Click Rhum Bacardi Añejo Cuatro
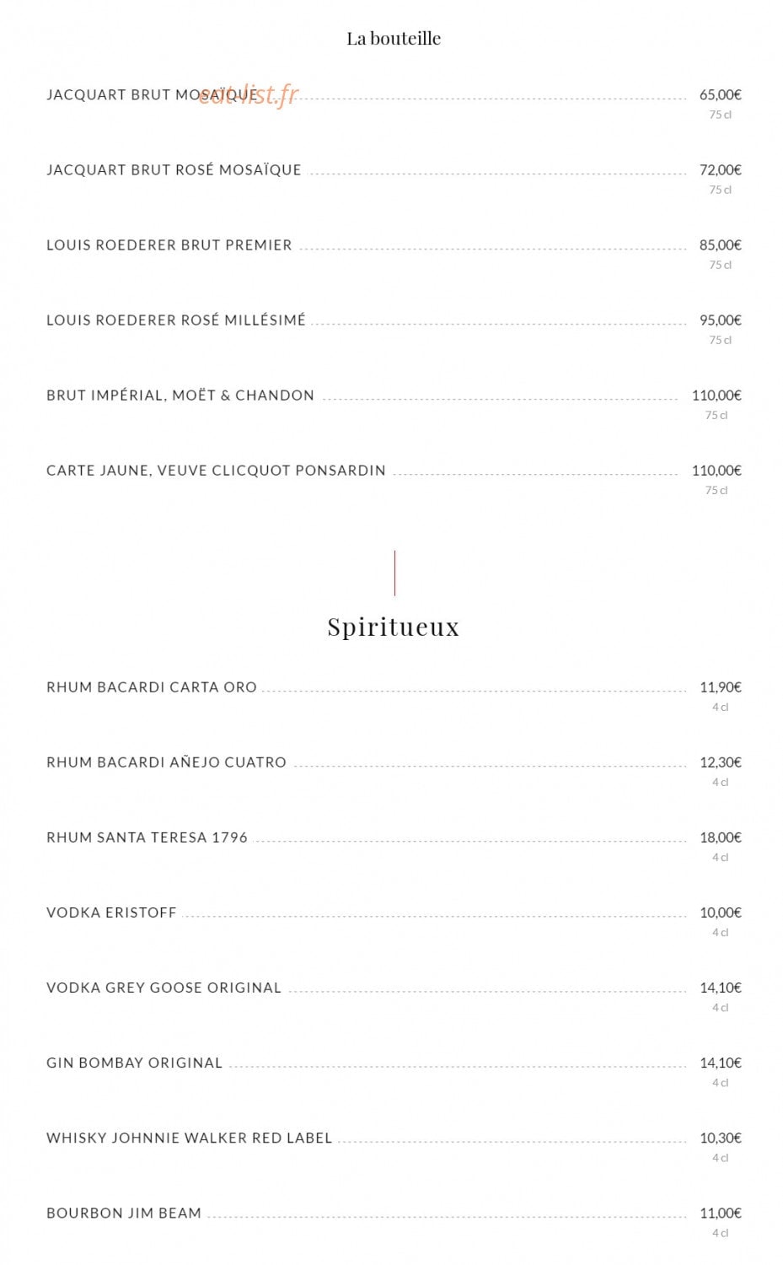This screenshot has height=1265, width=783. coord(167,762)
